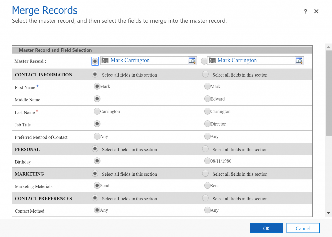Select Edward as the Middle Name

pyautogui.click(x=207, y=99)
